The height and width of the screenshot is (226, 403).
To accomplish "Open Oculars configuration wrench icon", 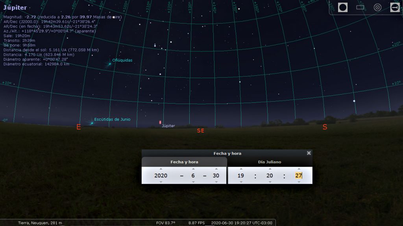I will [x=395, y=7].
